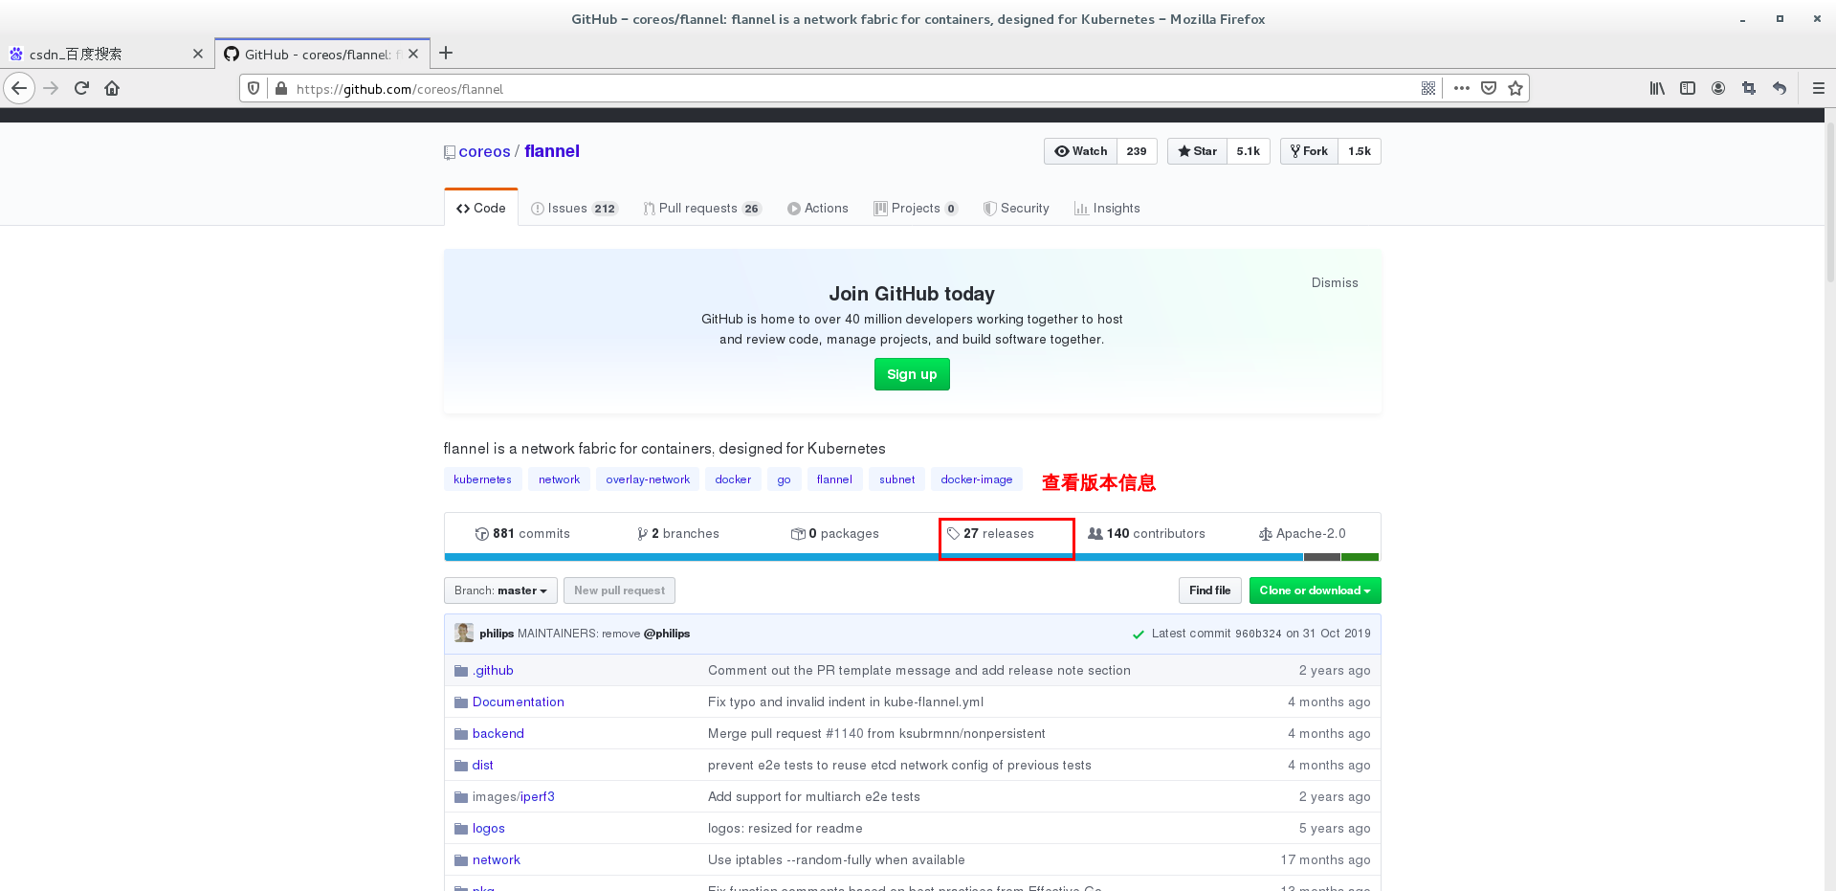View the 5.1k stargazers count
Image resolution: width=1836 pixels, height=891 pixels.
(1249, 151)
